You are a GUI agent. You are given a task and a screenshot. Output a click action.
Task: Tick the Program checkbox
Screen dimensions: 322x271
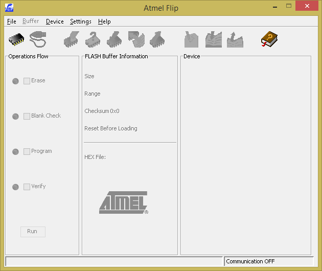coord(27,151)
